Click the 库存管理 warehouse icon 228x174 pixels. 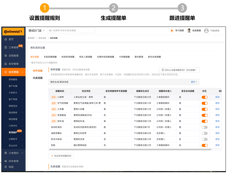6,64
